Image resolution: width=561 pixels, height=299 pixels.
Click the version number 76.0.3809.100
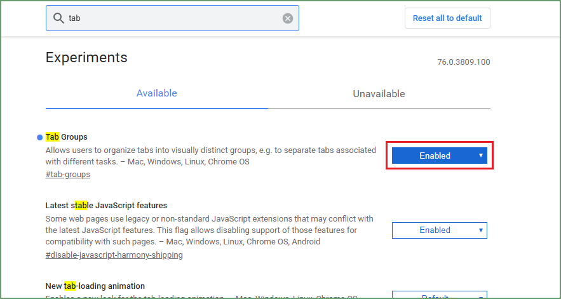(463, 62)
